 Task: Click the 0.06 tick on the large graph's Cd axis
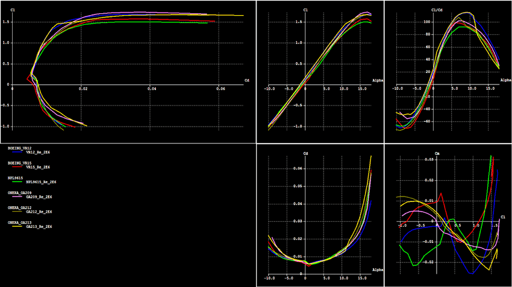coord(221,89)
